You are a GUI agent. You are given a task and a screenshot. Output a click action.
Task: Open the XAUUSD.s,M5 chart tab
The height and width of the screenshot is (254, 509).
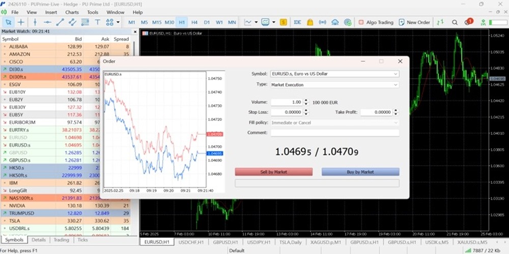(472, 242)
